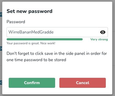Cancel setting the new password

pos(82,83)
